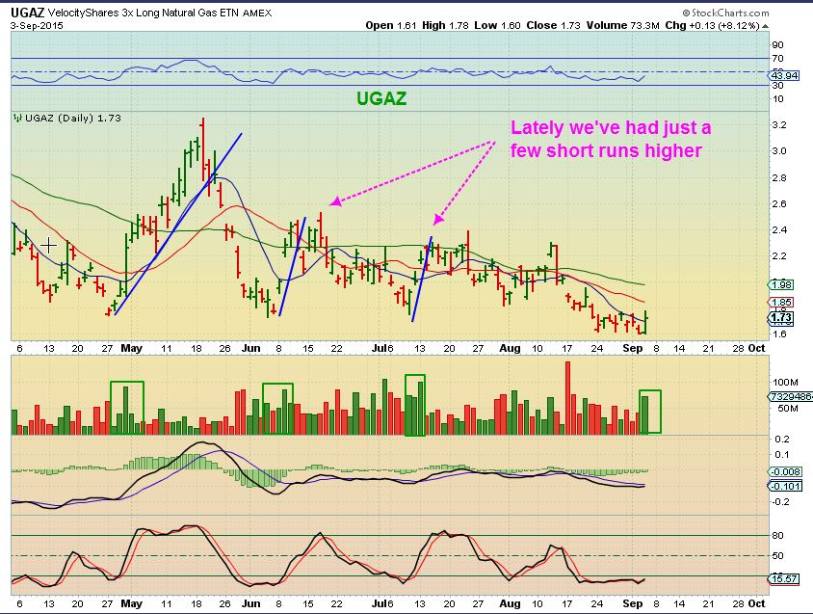813x614 pixels.
Task: Click Sep on the stochastic pane date axis
Action: pos(633,603)
